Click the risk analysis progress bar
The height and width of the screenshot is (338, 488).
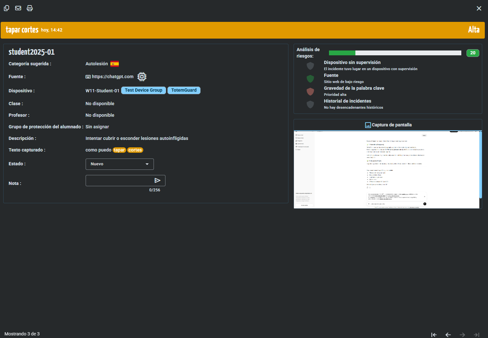point(395,53)
